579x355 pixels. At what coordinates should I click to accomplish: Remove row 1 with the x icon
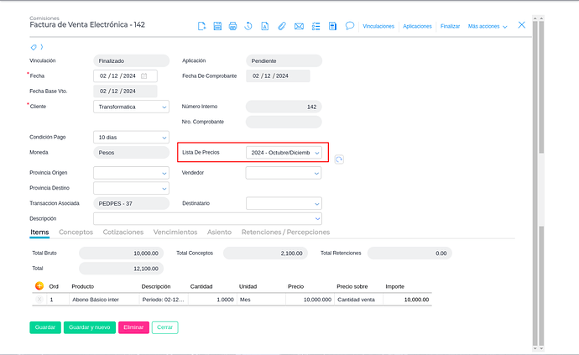point(39,299)
